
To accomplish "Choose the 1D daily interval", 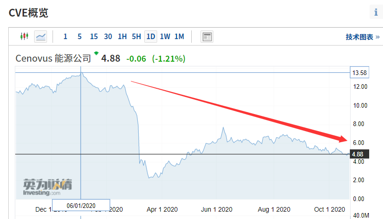I will pos(150,37).
